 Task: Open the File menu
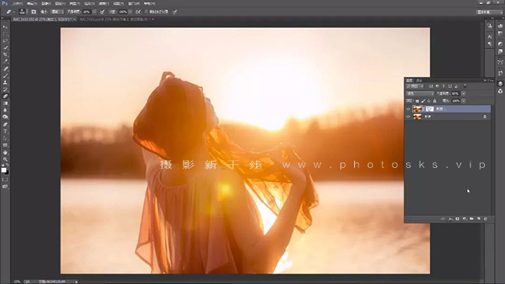pos(17,4)
